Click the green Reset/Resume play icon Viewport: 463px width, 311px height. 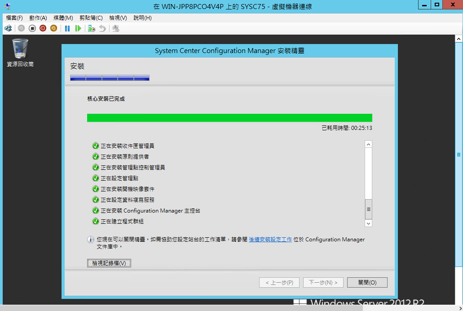pos(78,28)
